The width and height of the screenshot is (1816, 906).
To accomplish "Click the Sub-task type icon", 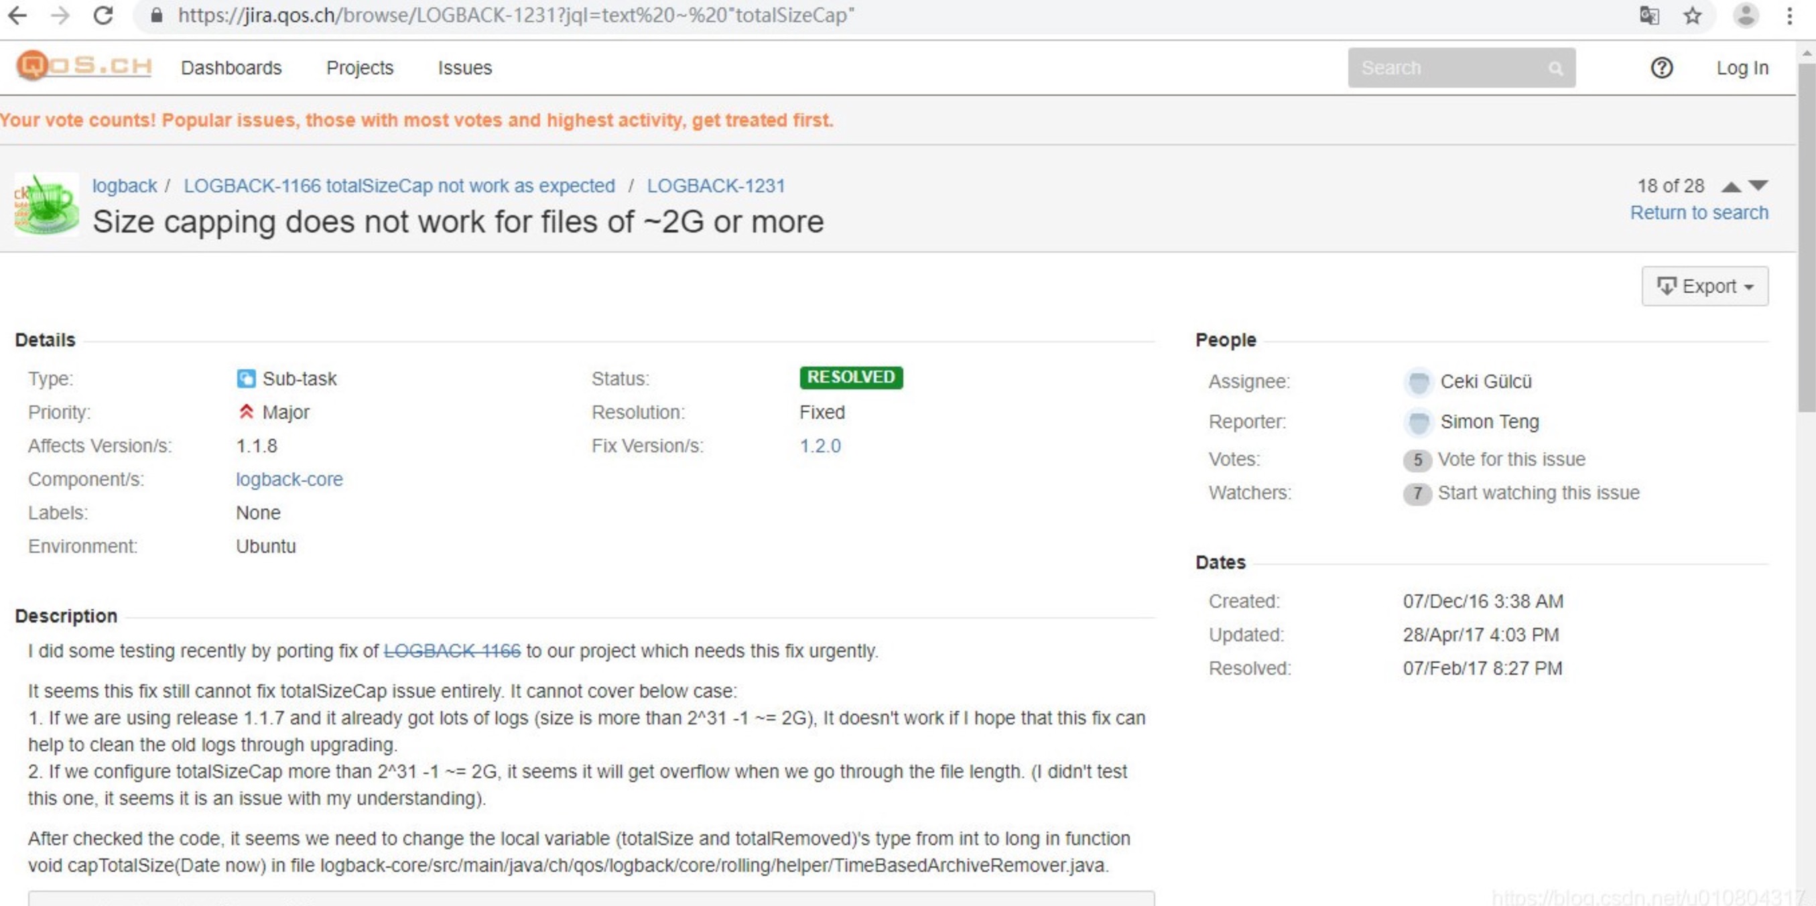I will pos(246,379).
